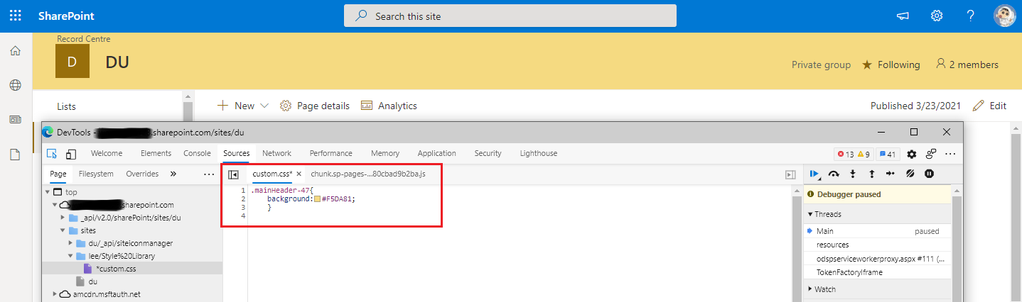
Task: Click the Step debugger button
Action: 891,174
